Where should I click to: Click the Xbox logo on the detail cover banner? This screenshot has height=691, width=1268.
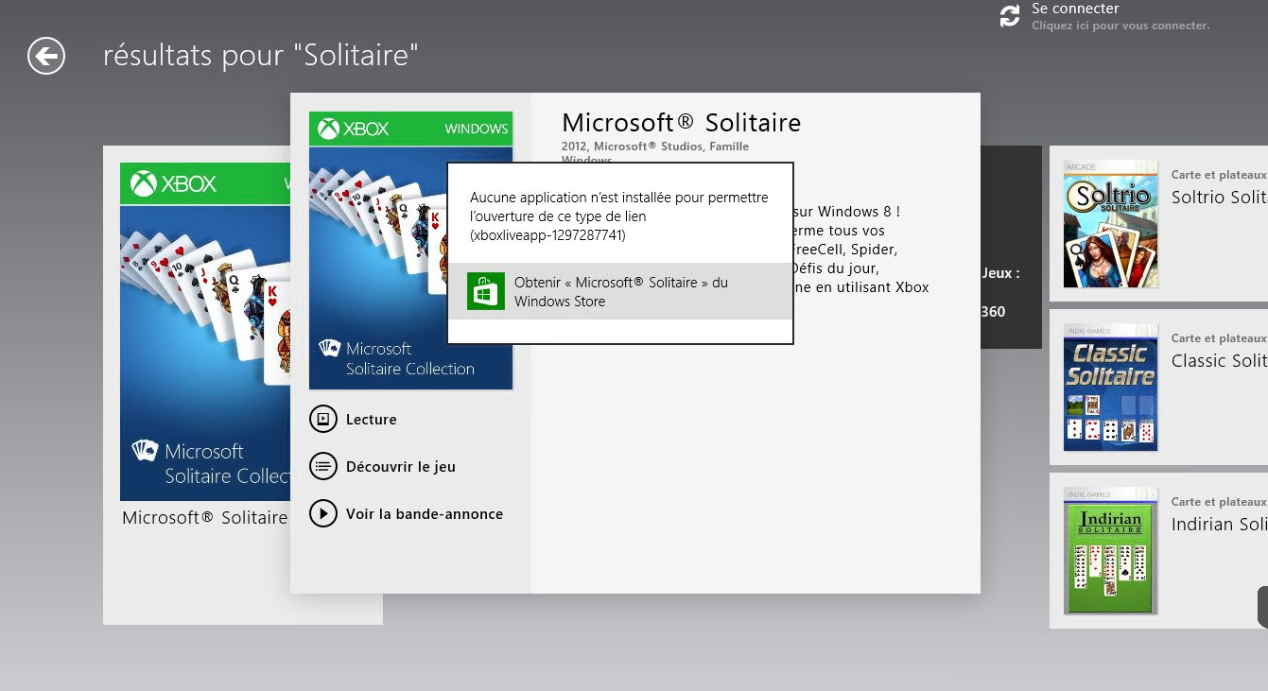pyautogui.click(x=354, y=129)
